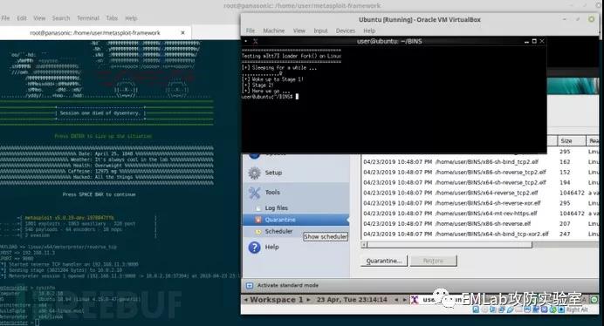Screen dimensions: 604x326
Task: Open Help menu in terminal window
Action: click(x=131, y=18)
